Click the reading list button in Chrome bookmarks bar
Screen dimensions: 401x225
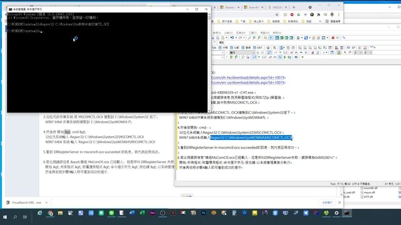pos(333,21)
